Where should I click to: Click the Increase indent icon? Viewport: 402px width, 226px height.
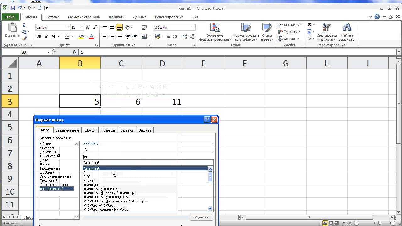tap(134, 36)
